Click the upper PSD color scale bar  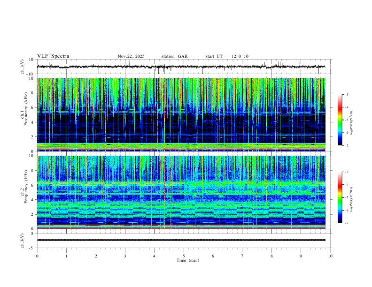pos(340,120)
